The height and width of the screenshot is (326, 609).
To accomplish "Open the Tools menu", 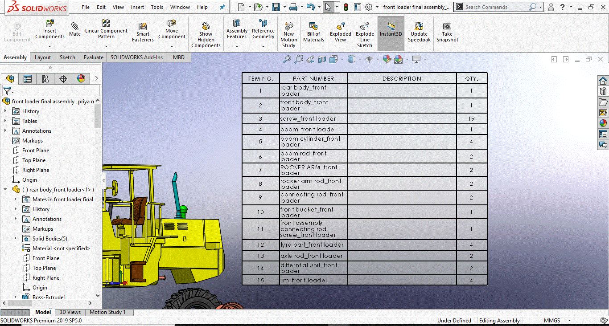I will tap(157, 7).
